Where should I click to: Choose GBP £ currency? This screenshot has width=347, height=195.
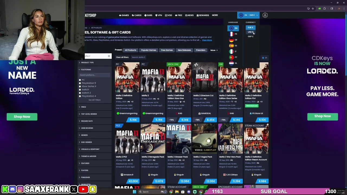point(250,37)
